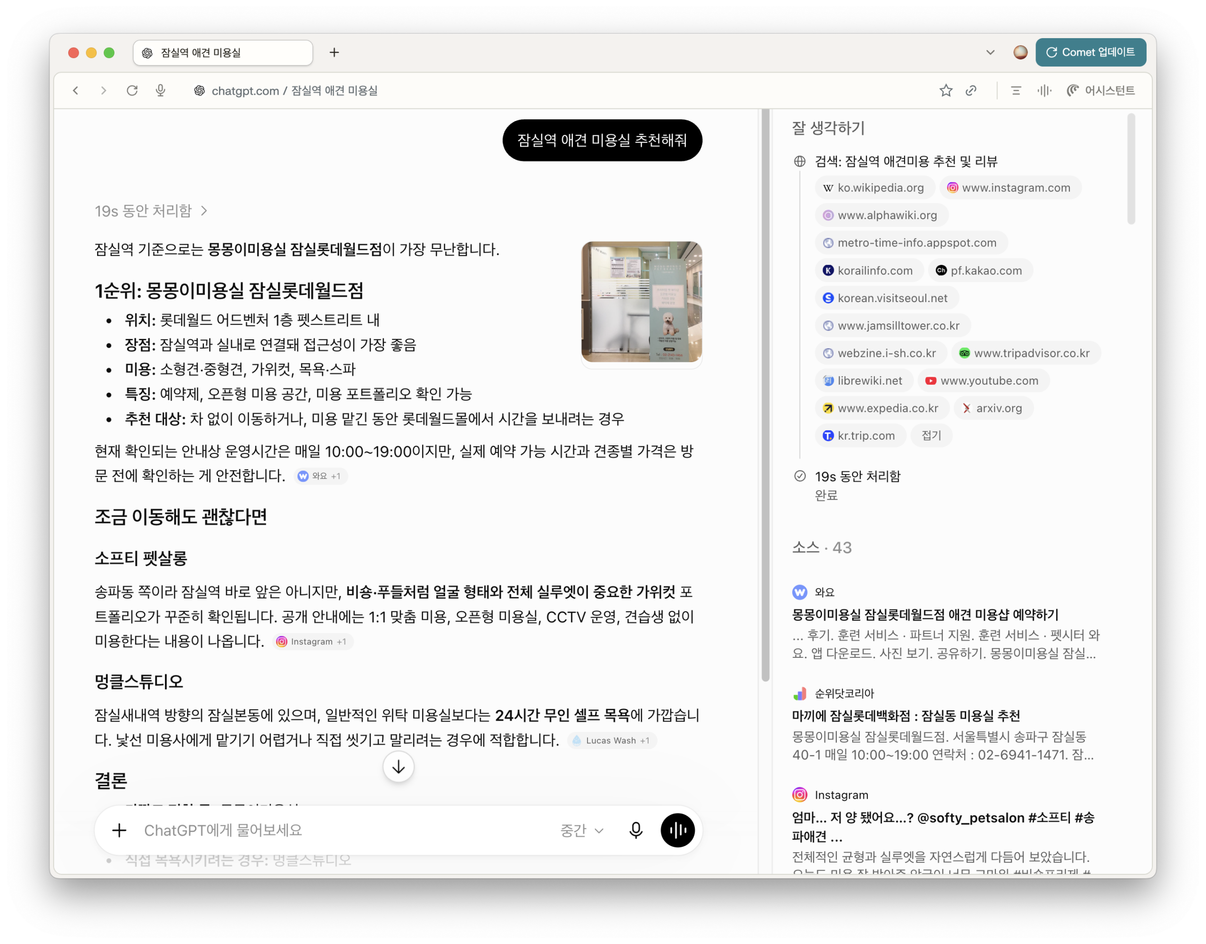
Task: Open the 중간 model effort dropdown
Action: tap(582, 830)
